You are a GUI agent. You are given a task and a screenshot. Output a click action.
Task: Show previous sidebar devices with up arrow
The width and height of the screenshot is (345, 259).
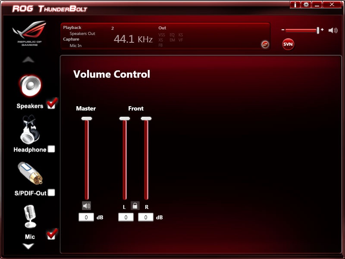pyautogui.click(x=28, y=60)
